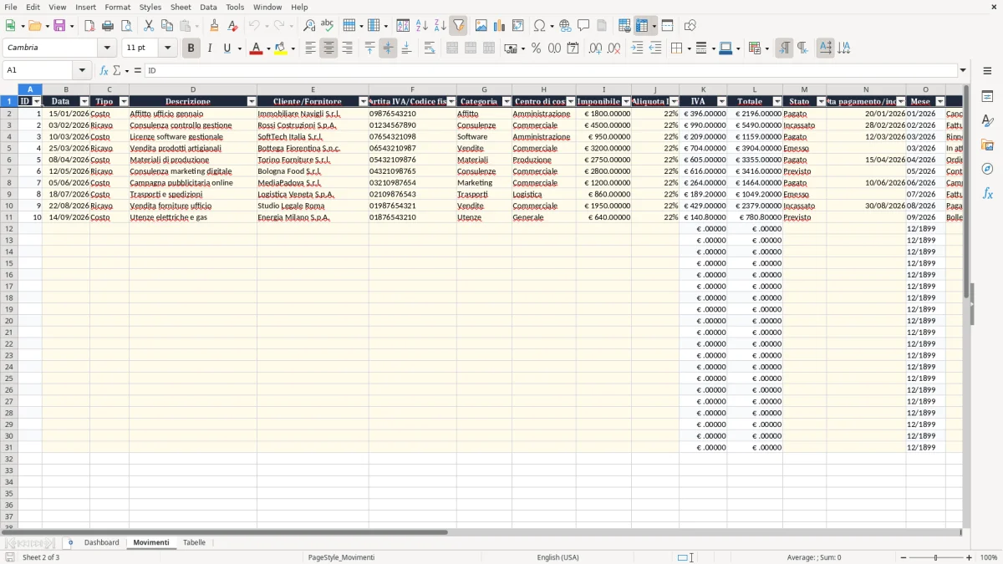Click Export as PDF icon
Screen dimensions: 1003x564
coord(89,26)
